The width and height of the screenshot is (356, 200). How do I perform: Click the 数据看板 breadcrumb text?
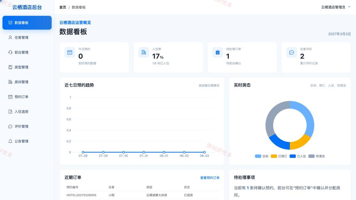coord(79,7)
